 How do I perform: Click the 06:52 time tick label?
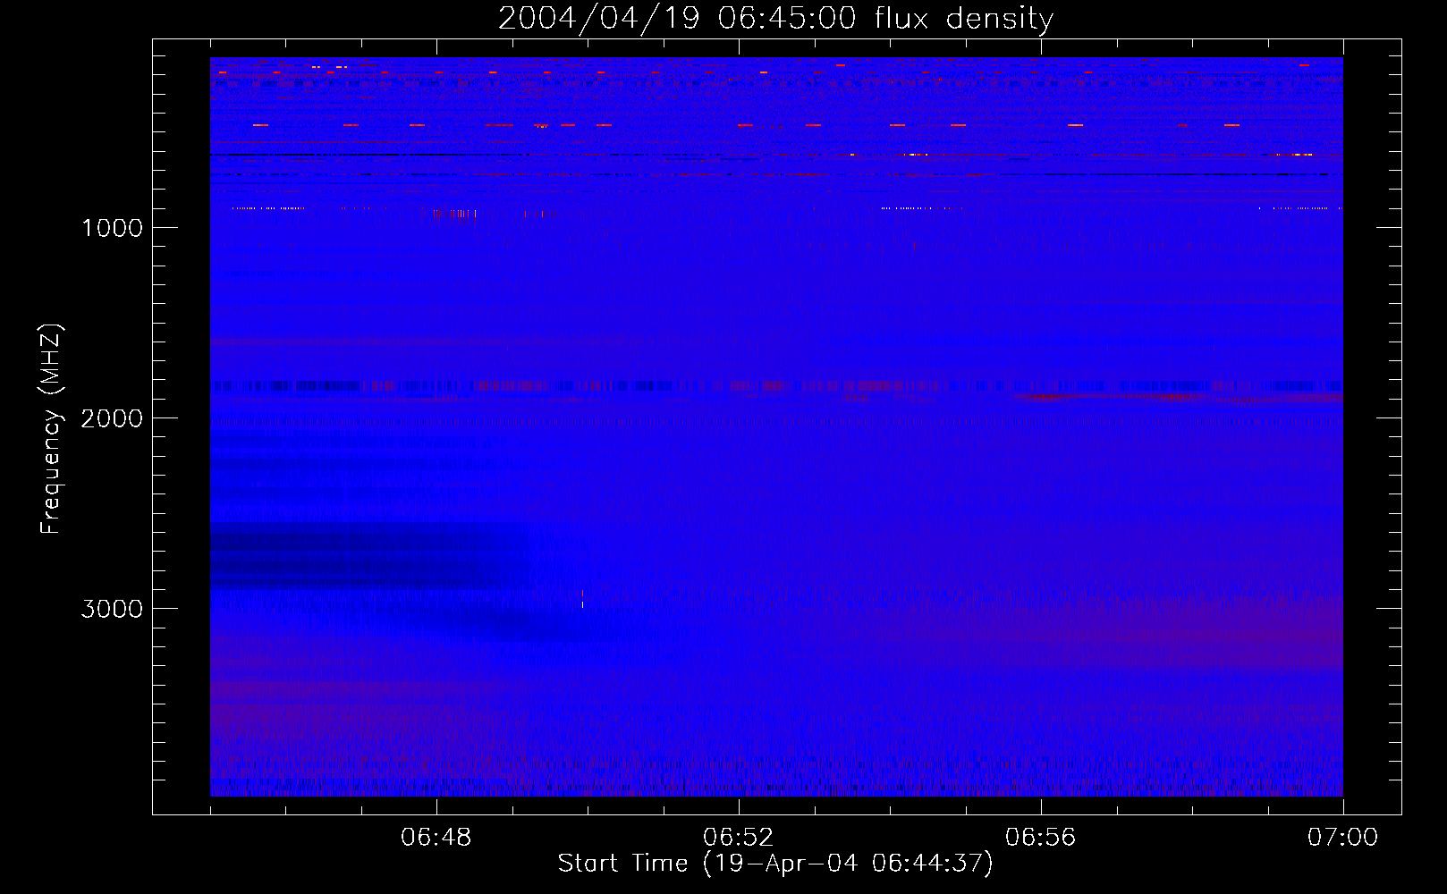click(739, 838)
